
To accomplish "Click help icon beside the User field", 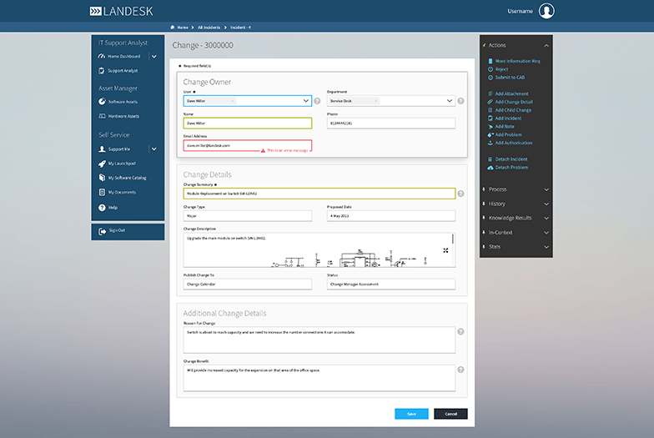I will point(317,101).
